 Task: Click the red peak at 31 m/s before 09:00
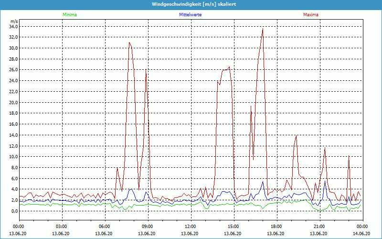pyautogui.click(x=129, y=43)
